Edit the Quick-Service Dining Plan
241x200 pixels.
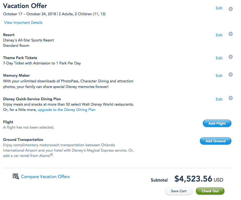coord(219,99)
